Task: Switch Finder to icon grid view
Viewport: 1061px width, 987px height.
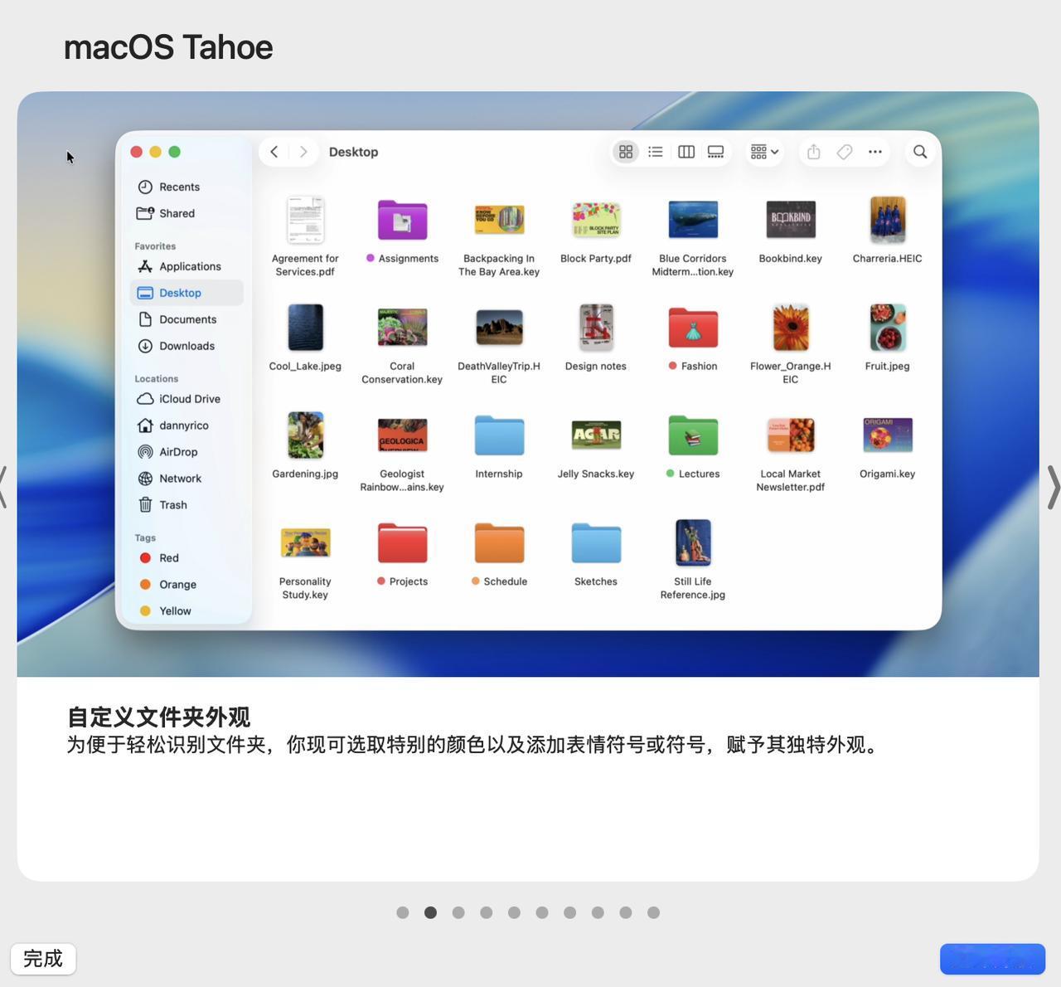Action: tap(626, 152)
